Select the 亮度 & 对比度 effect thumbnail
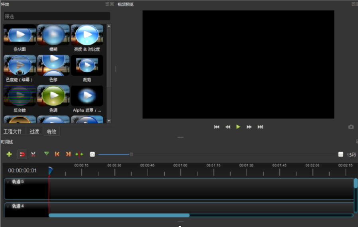 coord(87,36)
